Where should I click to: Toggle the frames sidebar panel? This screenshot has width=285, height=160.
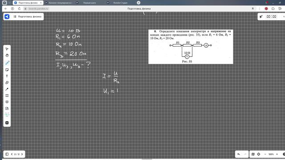[7, 154]
